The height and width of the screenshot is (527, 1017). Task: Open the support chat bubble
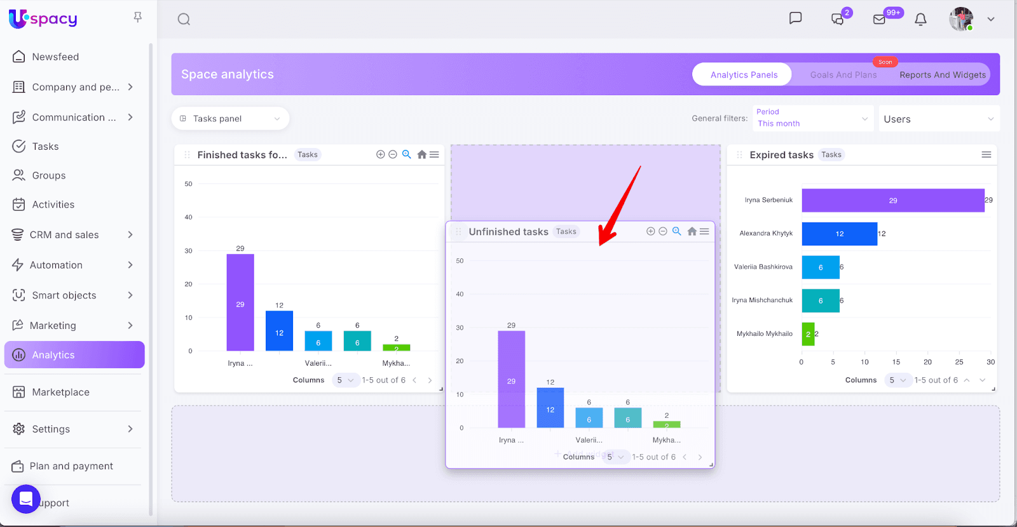(x=26, y=499)
